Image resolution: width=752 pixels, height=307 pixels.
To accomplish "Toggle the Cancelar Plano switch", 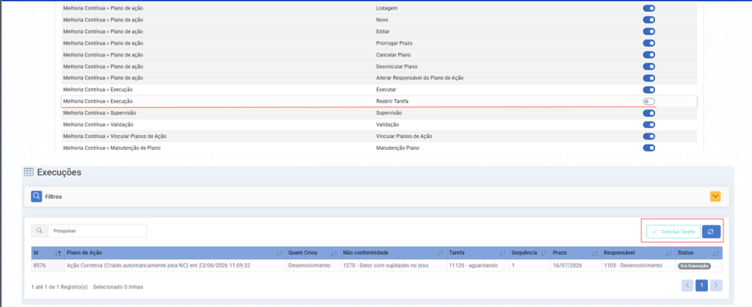I will [x=649, y=54].
